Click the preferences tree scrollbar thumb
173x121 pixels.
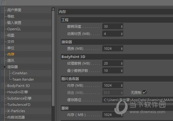click(53, 58)
